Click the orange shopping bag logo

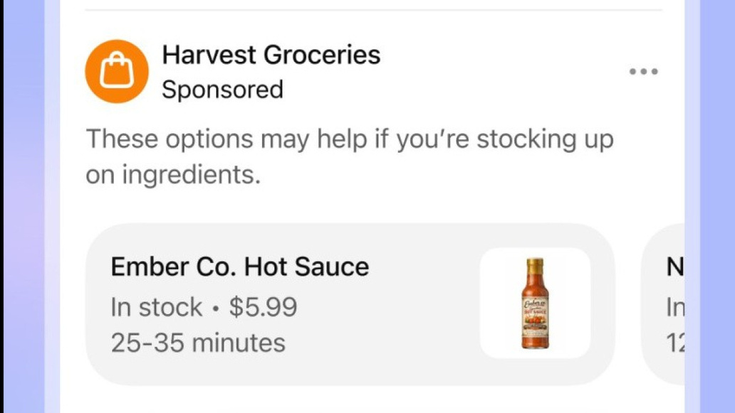[x=116, y=71]
